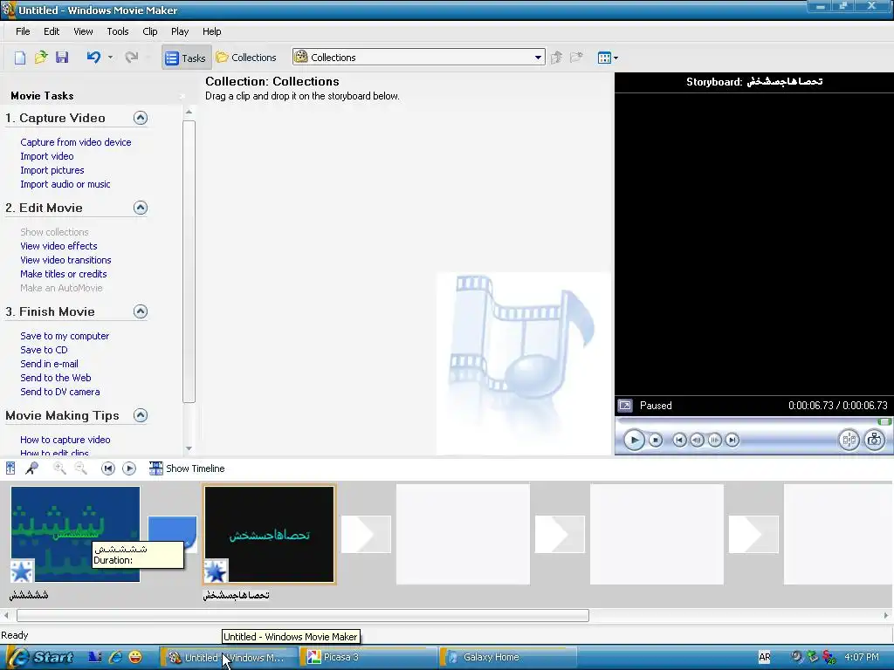Click the Send to DV camera link

(x=60, y=392)
